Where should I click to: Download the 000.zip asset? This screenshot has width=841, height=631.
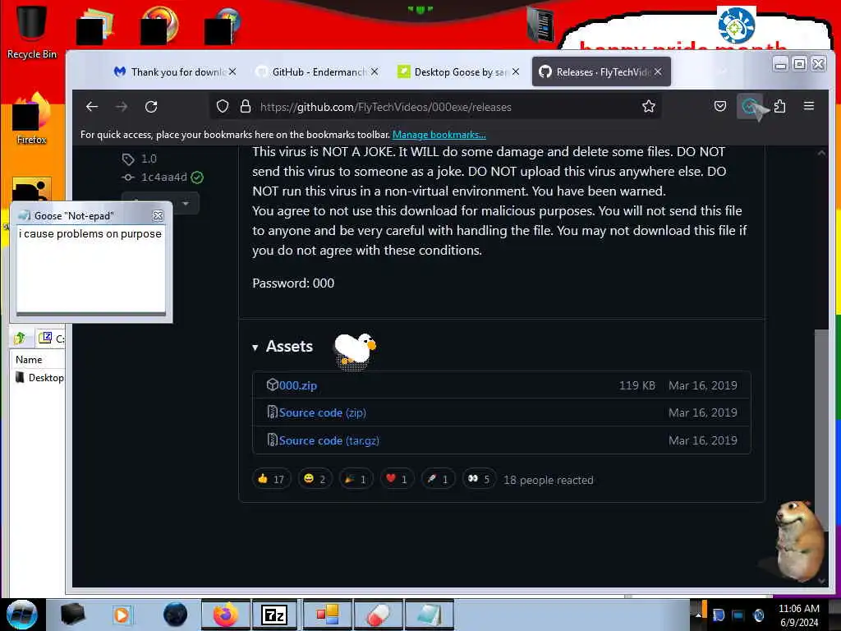(x=297, y=385)
